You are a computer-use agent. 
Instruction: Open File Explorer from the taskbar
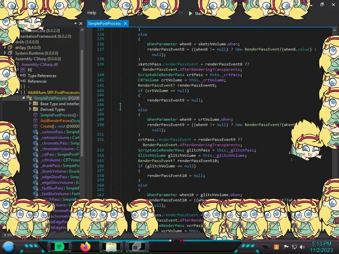point(111,247)
